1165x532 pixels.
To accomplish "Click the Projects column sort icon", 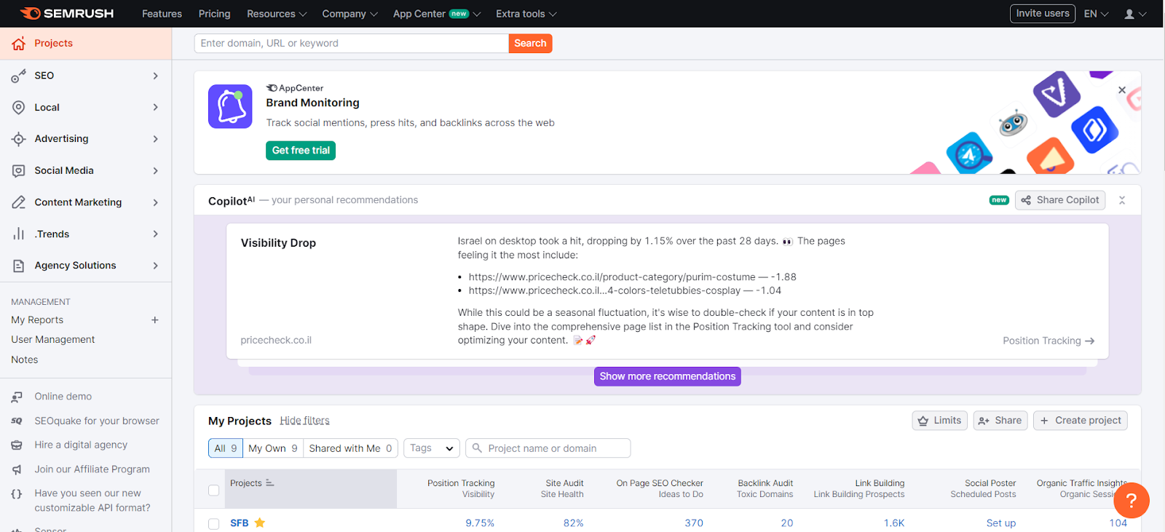I will click(x=270, y=483).
